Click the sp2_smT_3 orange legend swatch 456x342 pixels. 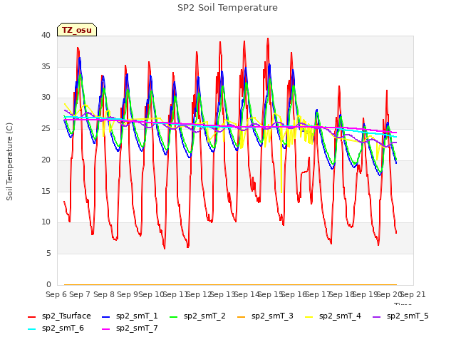click(x=241, y=317)
